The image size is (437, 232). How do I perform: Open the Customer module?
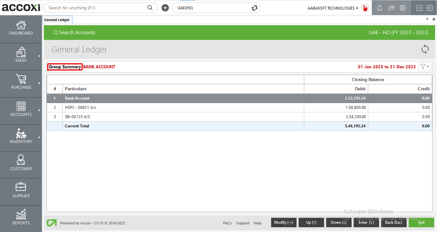pos(21,164)
